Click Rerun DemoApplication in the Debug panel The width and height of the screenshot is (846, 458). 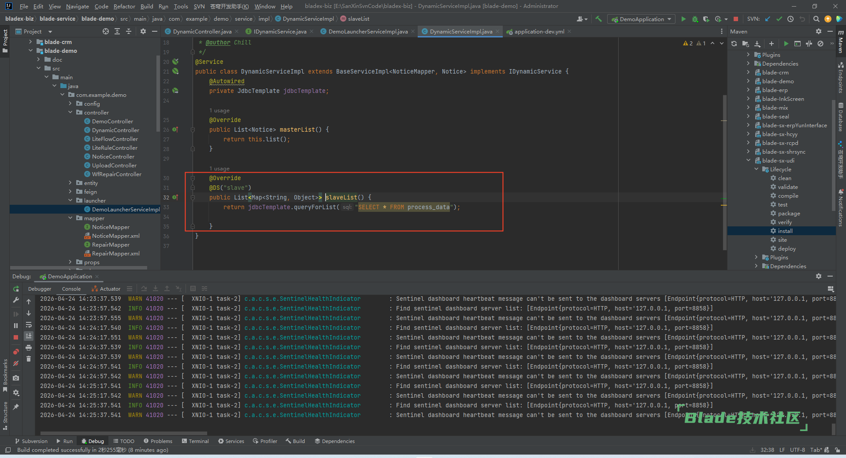pyautogui.click(x=16, y=289)
